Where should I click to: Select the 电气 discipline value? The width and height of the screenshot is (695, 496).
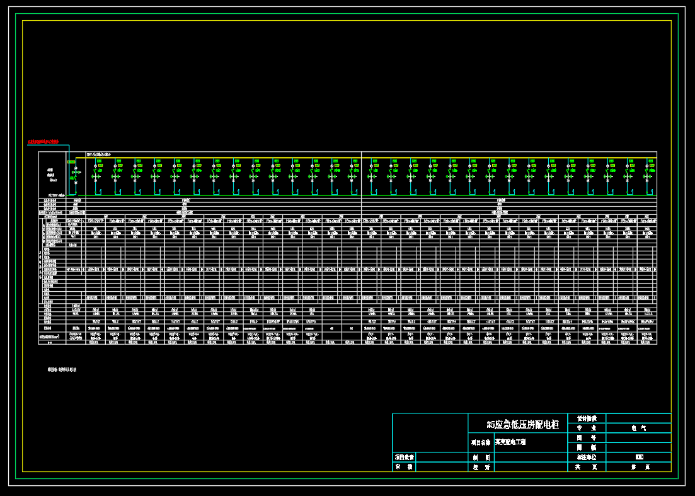[638, 428]
